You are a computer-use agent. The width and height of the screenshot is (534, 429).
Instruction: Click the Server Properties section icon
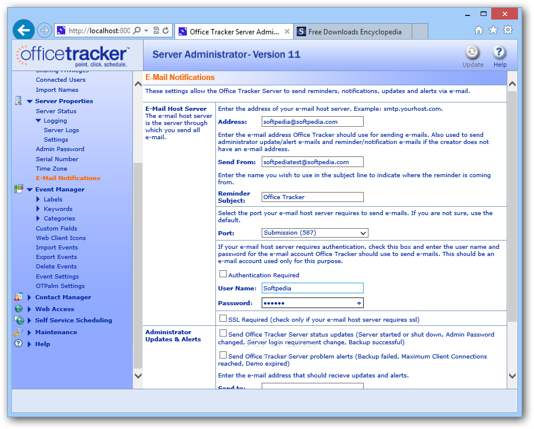(18, 101)
